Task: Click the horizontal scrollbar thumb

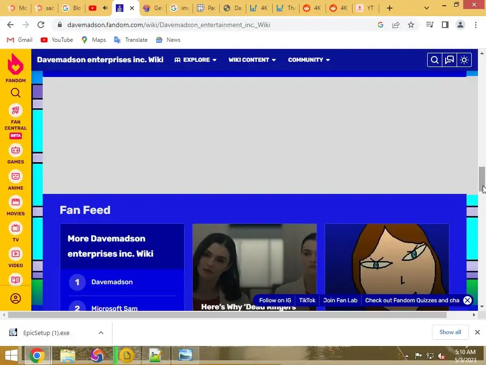Action: click(x=227, y=315)
